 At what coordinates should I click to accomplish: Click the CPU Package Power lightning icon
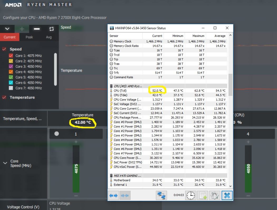click(x=111, y=117)
